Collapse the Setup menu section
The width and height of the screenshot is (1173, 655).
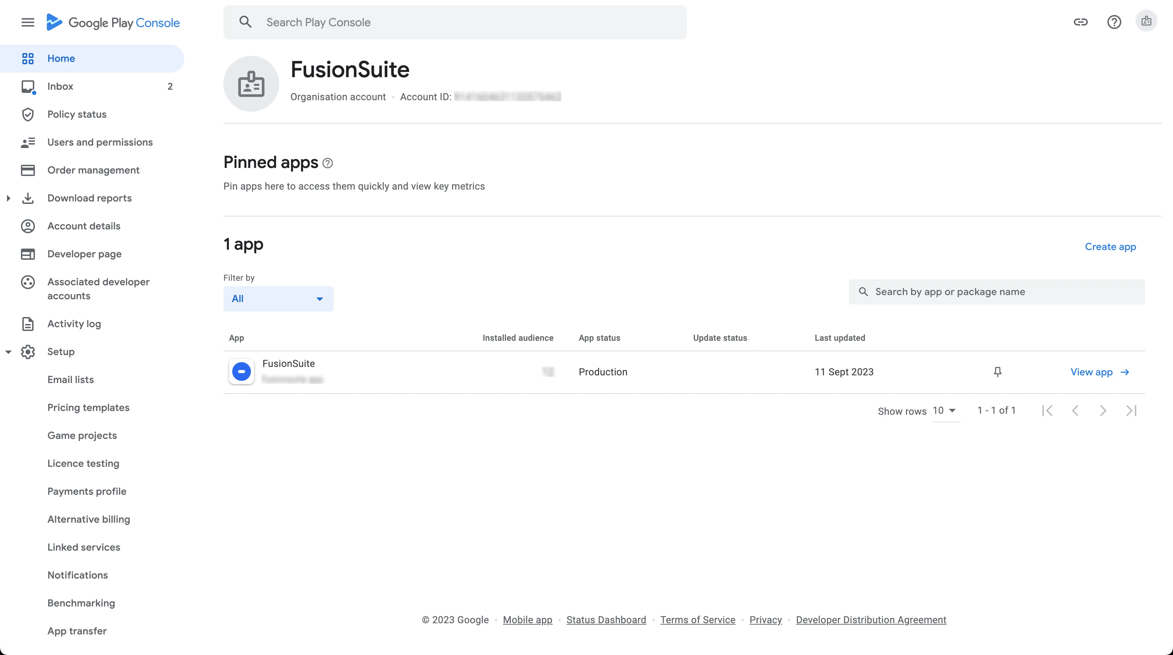click(8, 352)
